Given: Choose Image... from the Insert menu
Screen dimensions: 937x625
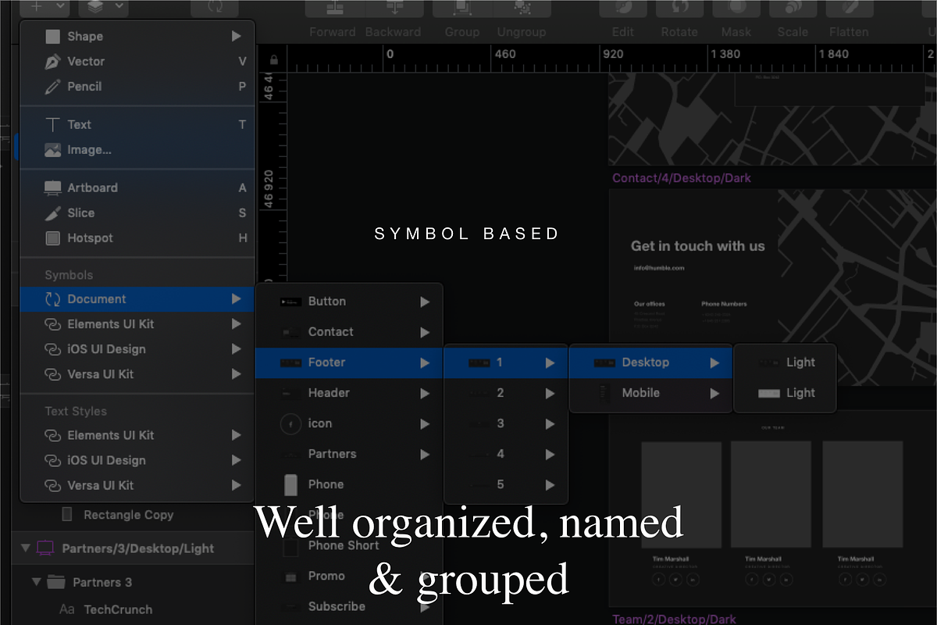Looking at the screenshot, I should coord(137,149).
